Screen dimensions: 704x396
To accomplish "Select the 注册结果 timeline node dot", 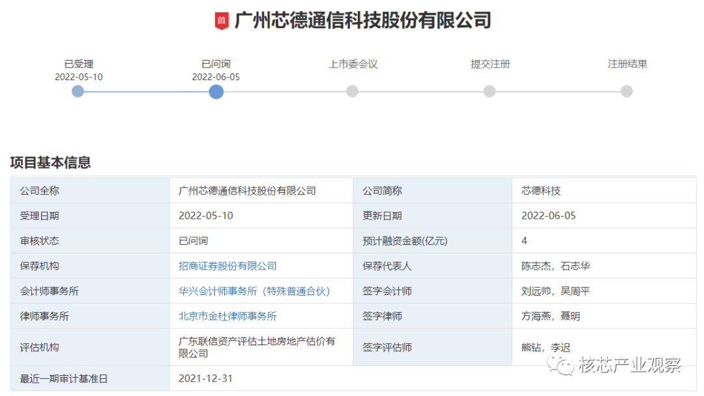I will (x=627, y=91).
